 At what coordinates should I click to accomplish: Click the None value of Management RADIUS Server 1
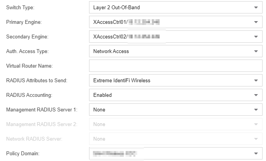coord(99,110)
